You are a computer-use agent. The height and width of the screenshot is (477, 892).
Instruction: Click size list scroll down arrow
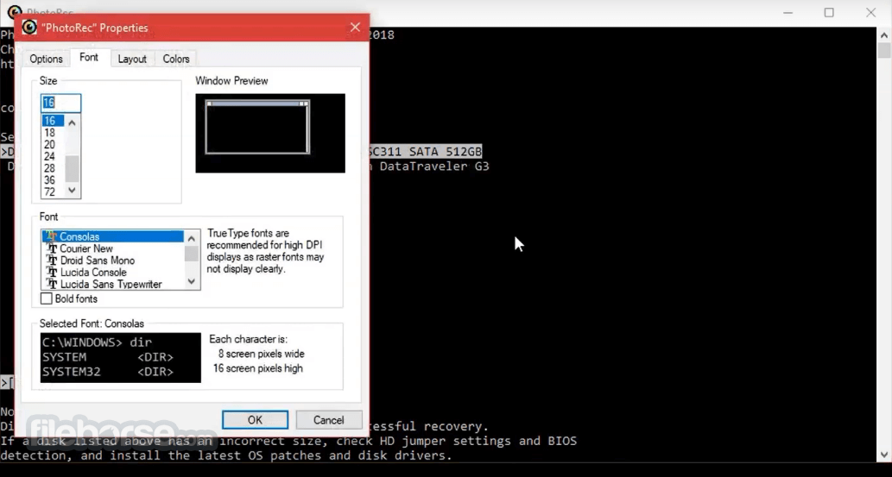73,191
